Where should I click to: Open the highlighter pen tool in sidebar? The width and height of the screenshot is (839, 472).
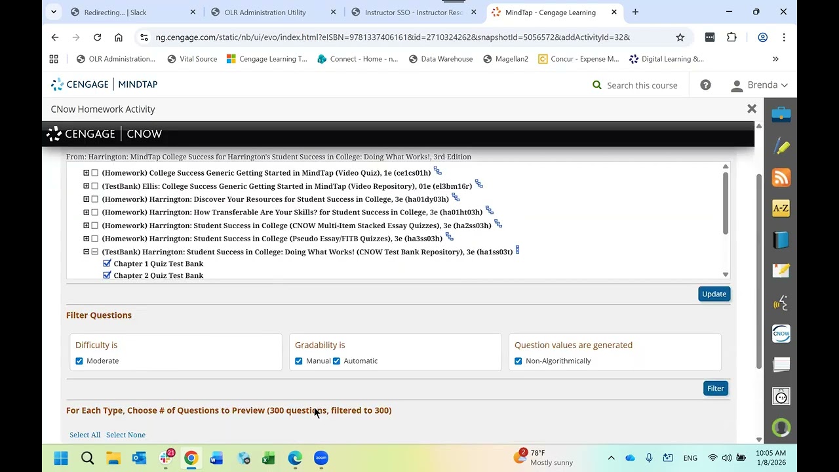[x=781, y=146]
